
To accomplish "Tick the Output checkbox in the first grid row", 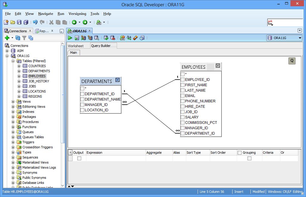I will tap(79, 158).
